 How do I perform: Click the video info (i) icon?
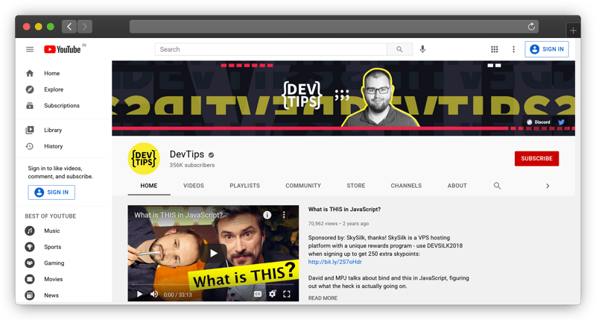tap(267, 215)
